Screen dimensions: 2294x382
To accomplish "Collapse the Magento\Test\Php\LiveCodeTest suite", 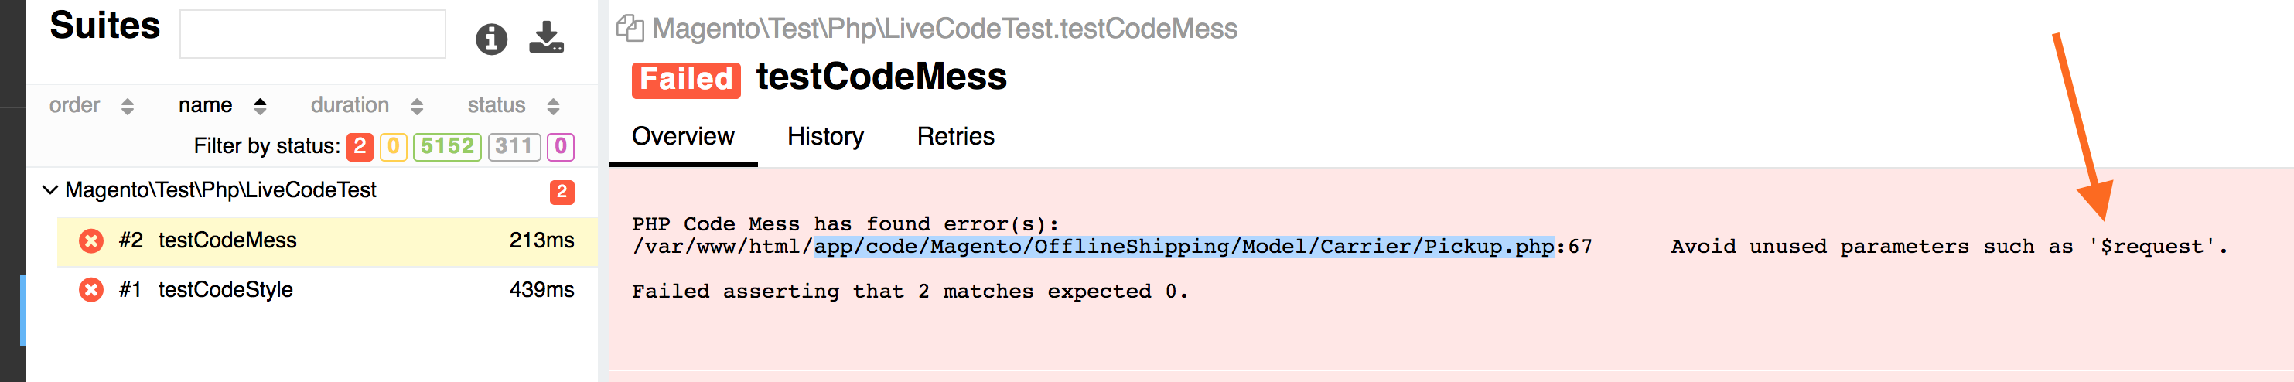I will click(x=51, y=190).
